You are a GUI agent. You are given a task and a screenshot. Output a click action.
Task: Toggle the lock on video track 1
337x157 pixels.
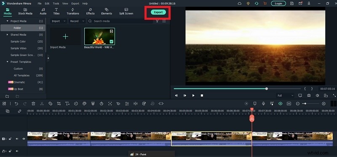[x=10, y=139]
